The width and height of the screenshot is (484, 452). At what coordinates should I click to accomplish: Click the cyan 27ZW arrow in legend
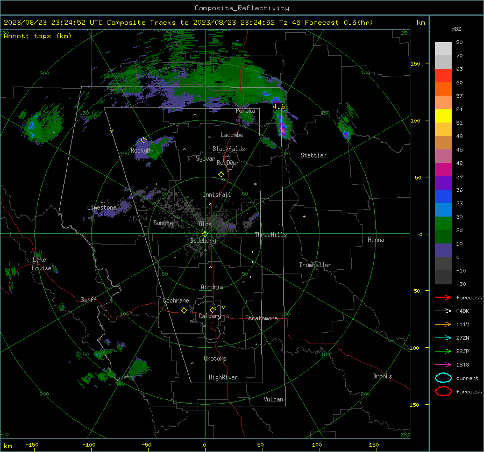pos(443,338)
